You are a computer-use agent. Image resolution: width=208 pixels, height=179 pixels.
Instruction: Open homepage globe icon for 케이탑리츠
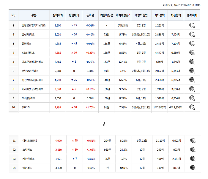tap(193, 159)
